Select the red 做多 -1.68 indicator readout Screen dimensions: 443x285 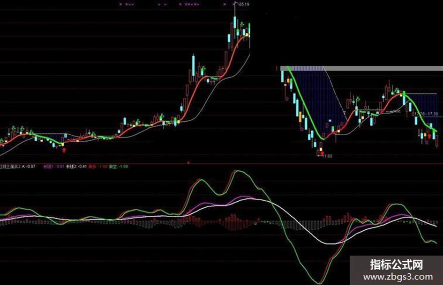coord(98,167)
